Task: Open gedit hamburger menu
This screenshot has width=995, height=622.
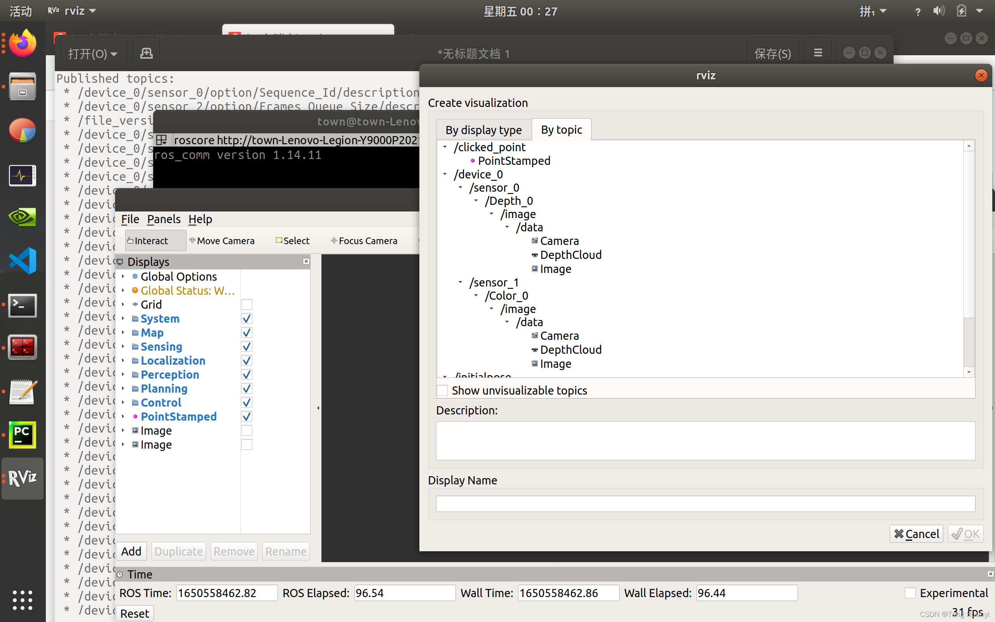Action: [818, 53]
